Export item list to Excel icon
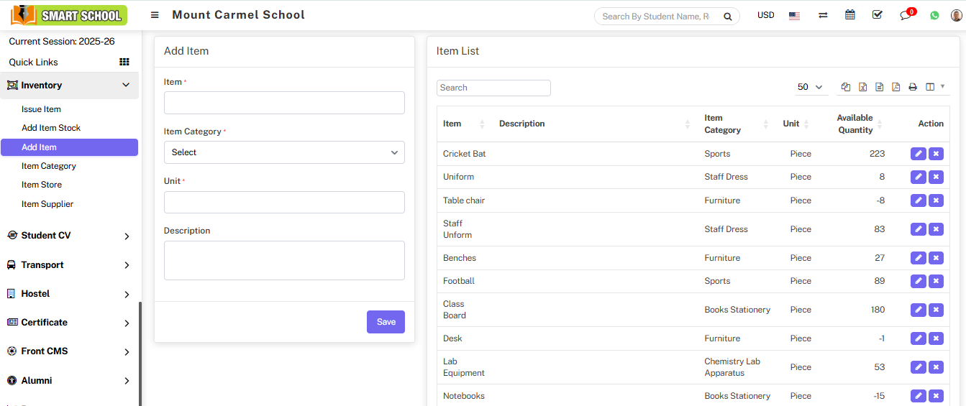Screen dimensions: 966x406 pos(862,87)
